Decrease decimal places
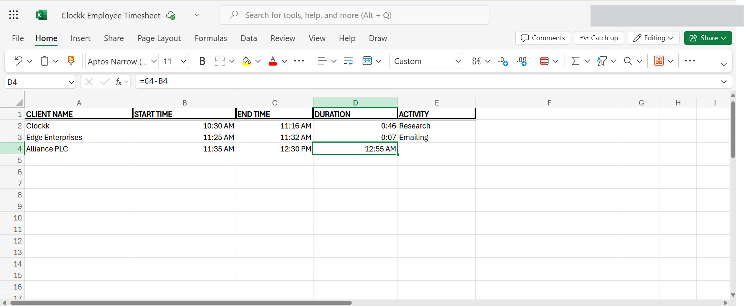The width and height of the screenshot is (744, 306). coord(503,61)
